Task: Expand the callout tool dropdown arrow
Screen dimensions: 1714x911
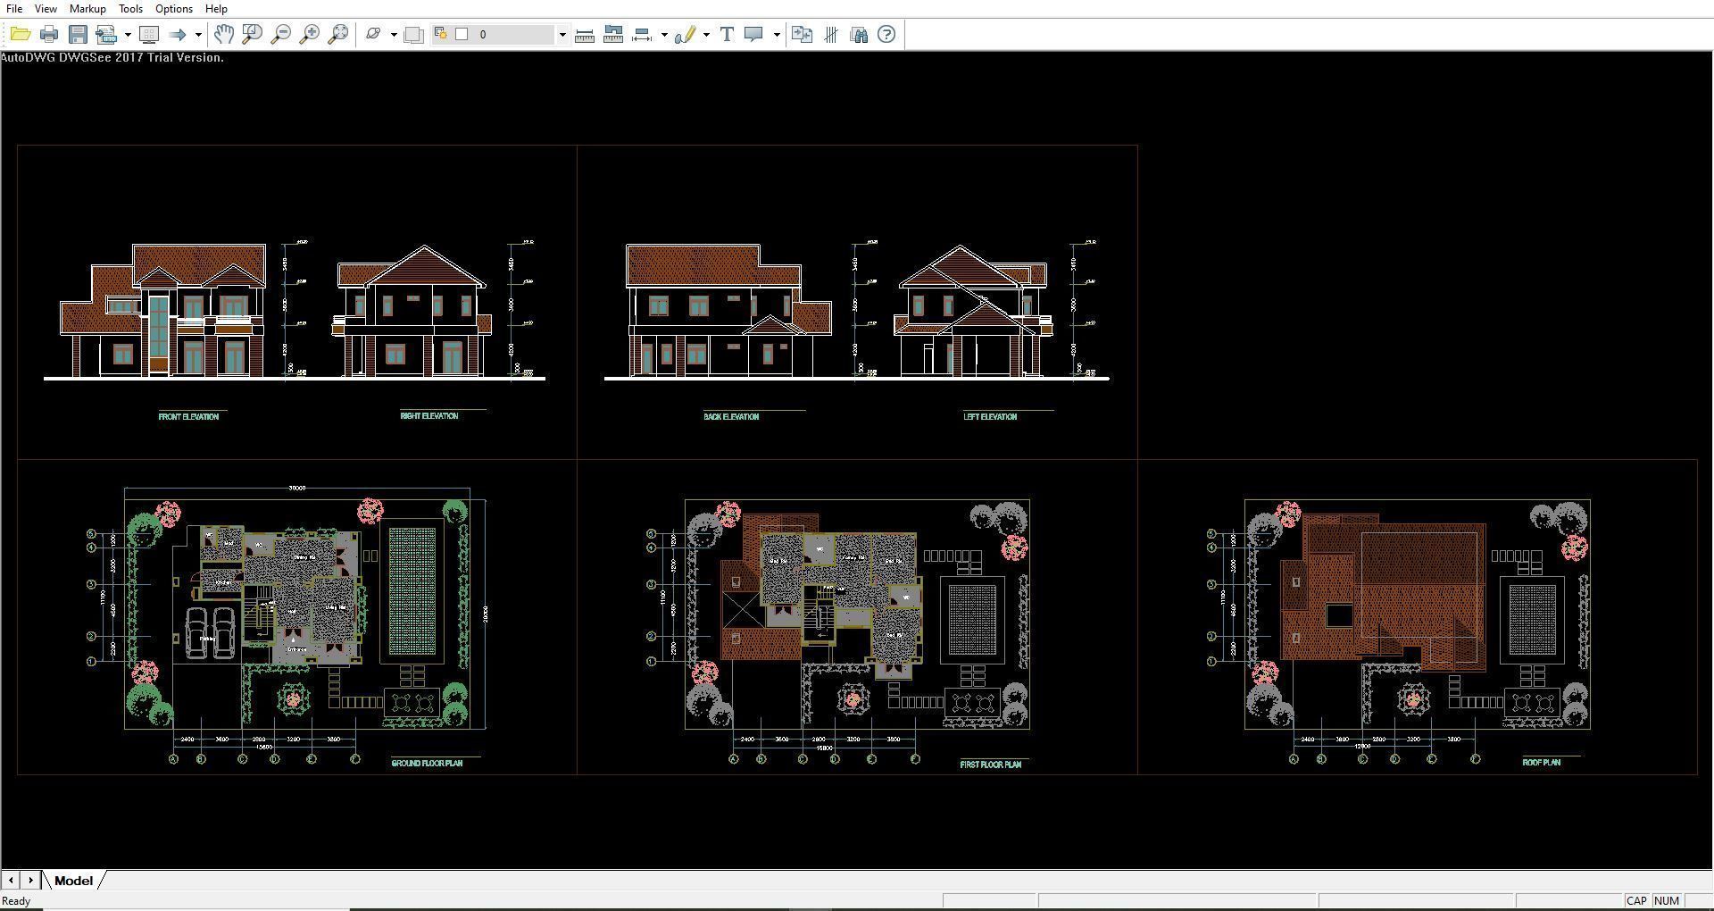Action: coord(777,35)
